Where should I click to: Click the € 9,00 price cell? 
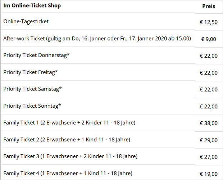point(209,39)
